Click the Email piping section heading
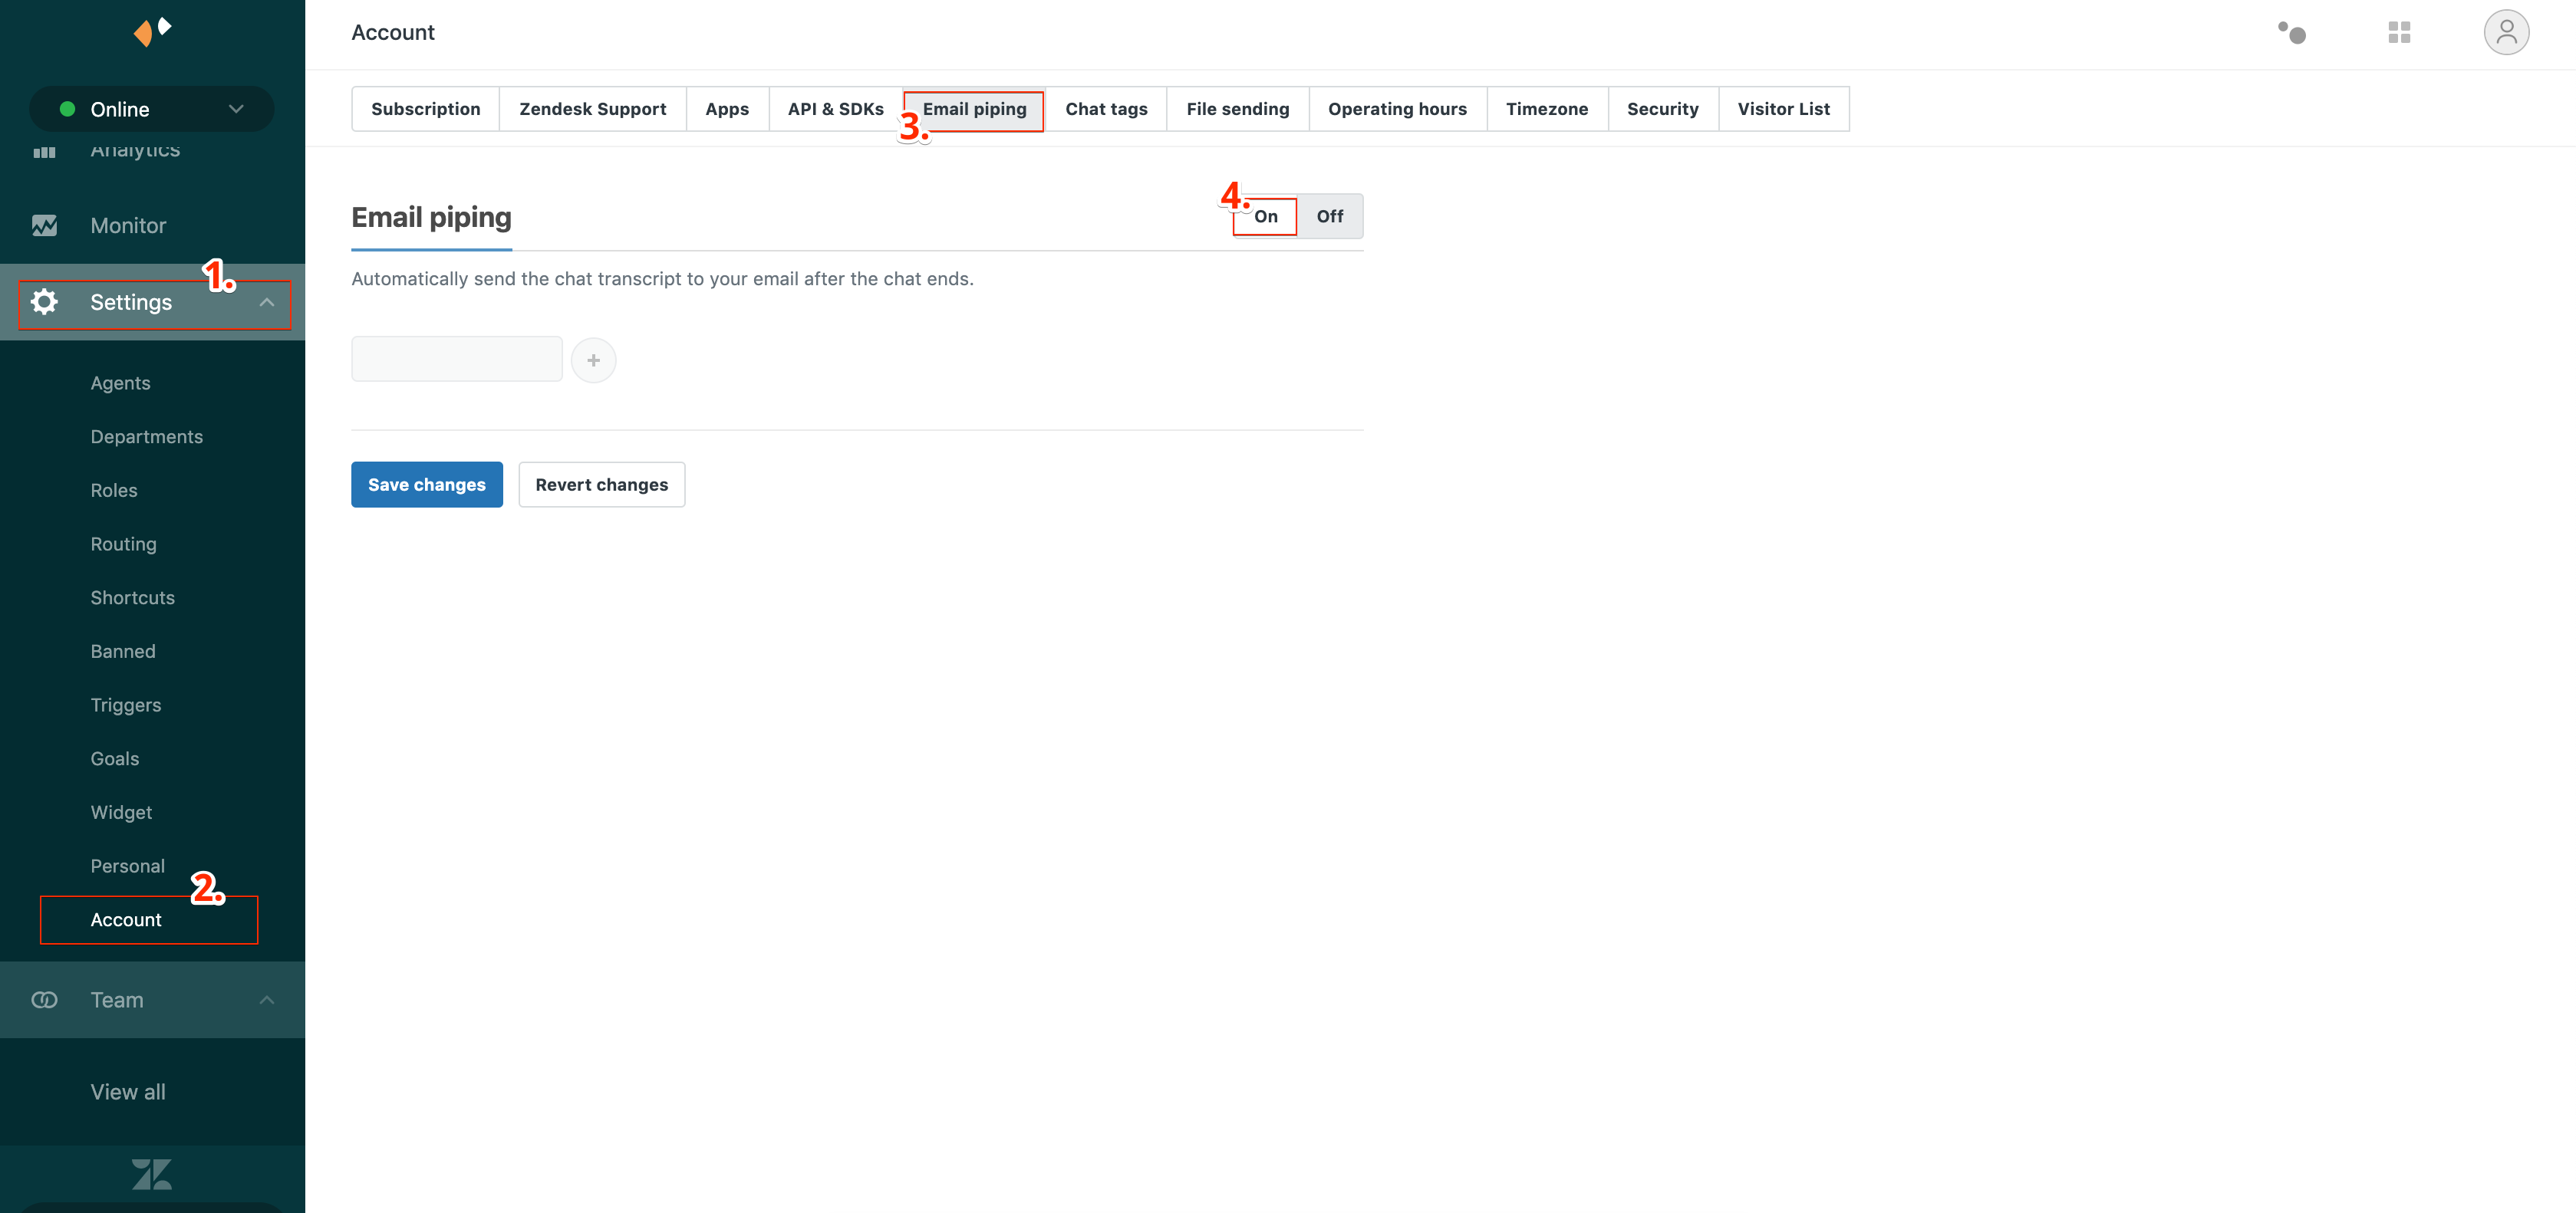This screenshot has width=2576, height=1213. pos(431,218)
